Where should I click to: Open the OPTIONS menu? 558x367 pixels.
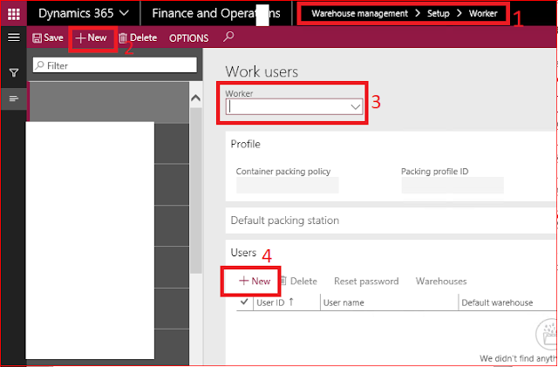coord(189,38)
